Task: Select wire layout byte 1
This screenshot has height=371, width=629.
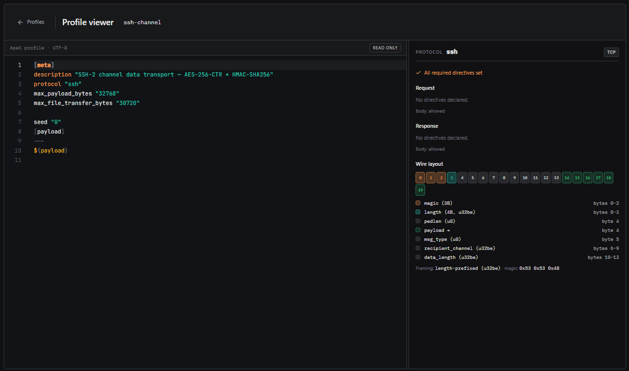Action: point(431,178)
